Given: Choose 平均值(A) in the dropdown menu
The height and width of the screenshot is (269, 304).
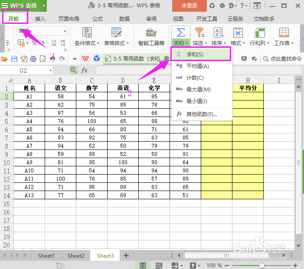Looking at the screenshot, I should 202,66.
